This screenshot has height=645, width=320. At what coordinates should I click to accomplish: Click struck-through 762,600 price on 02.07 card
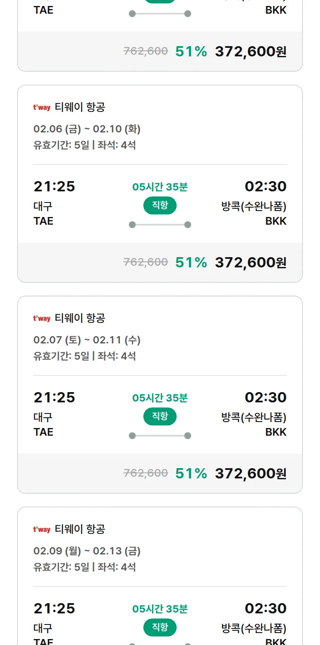coord(145,473)
